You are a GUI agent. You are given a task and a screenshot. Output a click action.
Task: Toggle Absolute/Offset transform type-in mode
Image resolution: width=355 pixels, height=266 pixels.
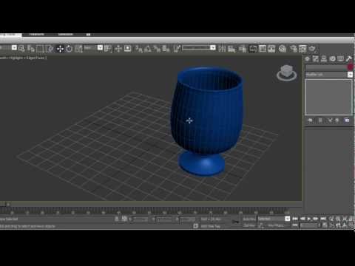(x=125, y=219)
